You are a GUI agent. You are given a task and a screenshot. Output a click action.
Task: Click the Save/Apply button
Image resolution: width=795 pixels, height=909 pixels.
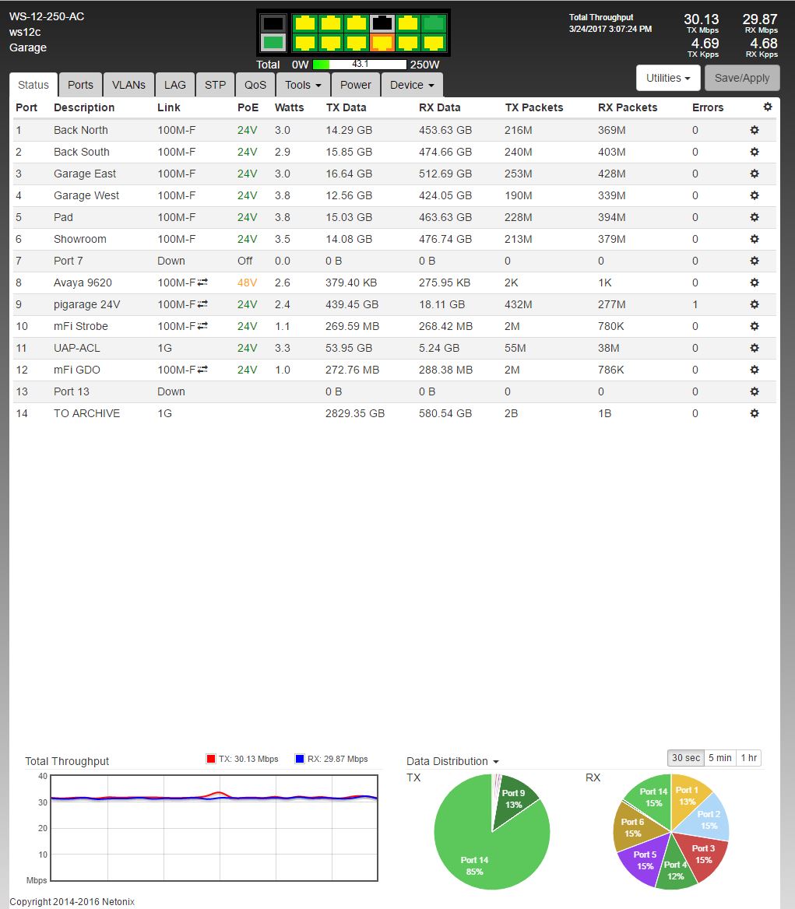pyautogui.click(x=741, y=78)
